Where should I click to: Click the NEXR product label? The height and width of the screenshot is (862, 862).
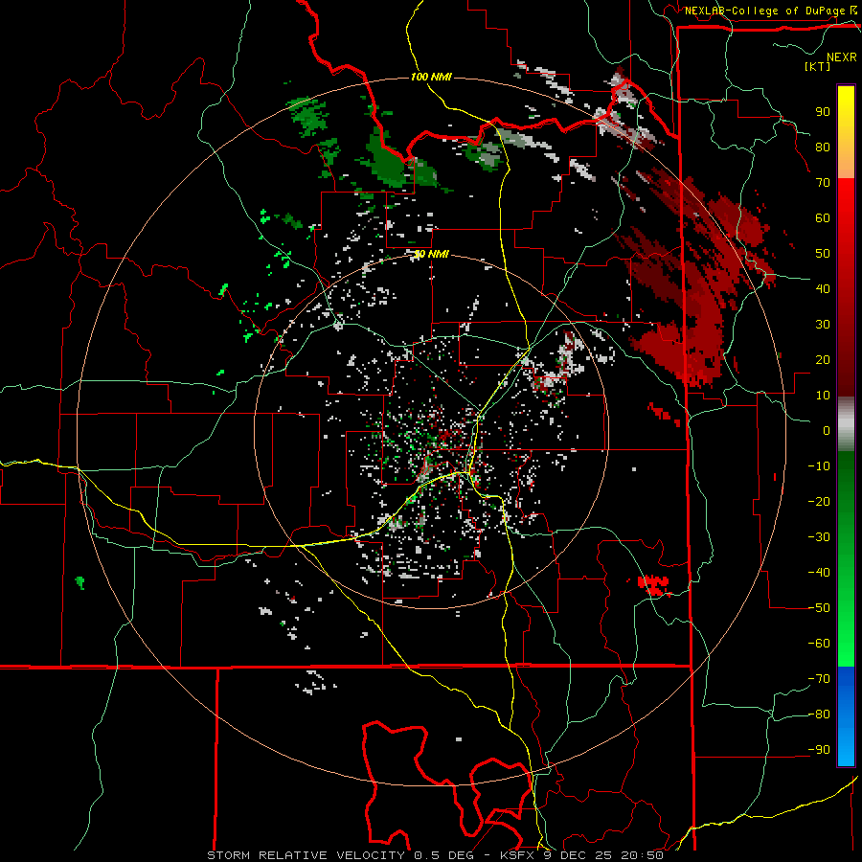[842, 57]
